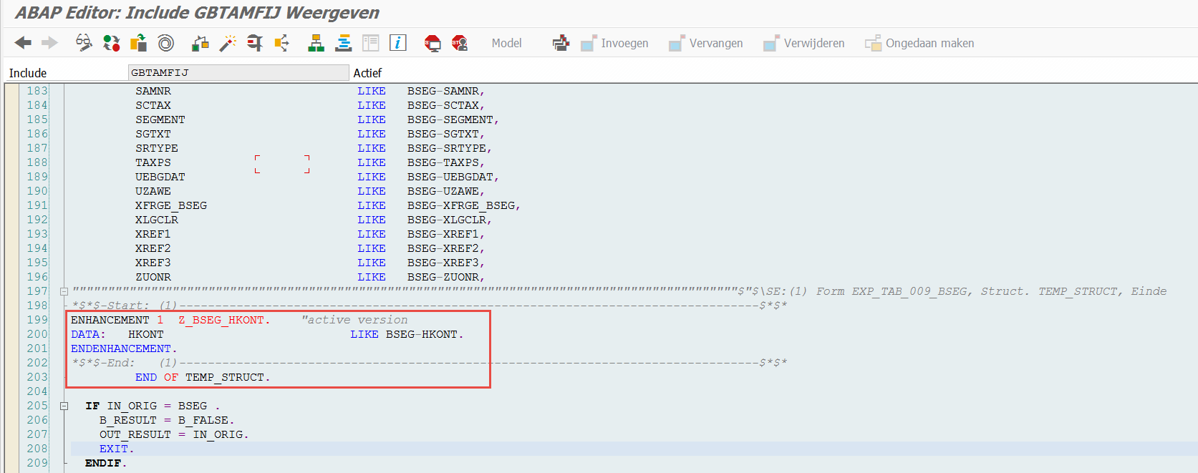Collapse the IF block at line 205

[64, 406]
